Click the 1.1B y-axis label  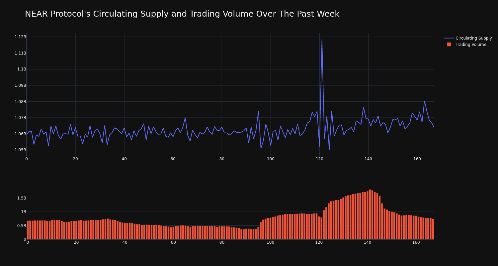click(x=22, y=69)
